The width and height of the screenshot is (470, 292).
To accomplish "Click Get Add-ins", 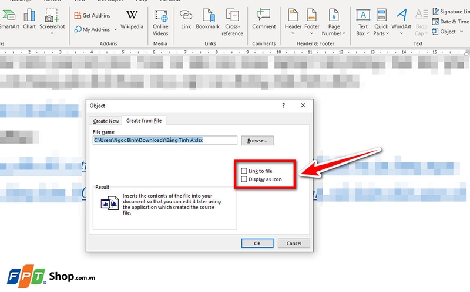I will pos(92,15).
